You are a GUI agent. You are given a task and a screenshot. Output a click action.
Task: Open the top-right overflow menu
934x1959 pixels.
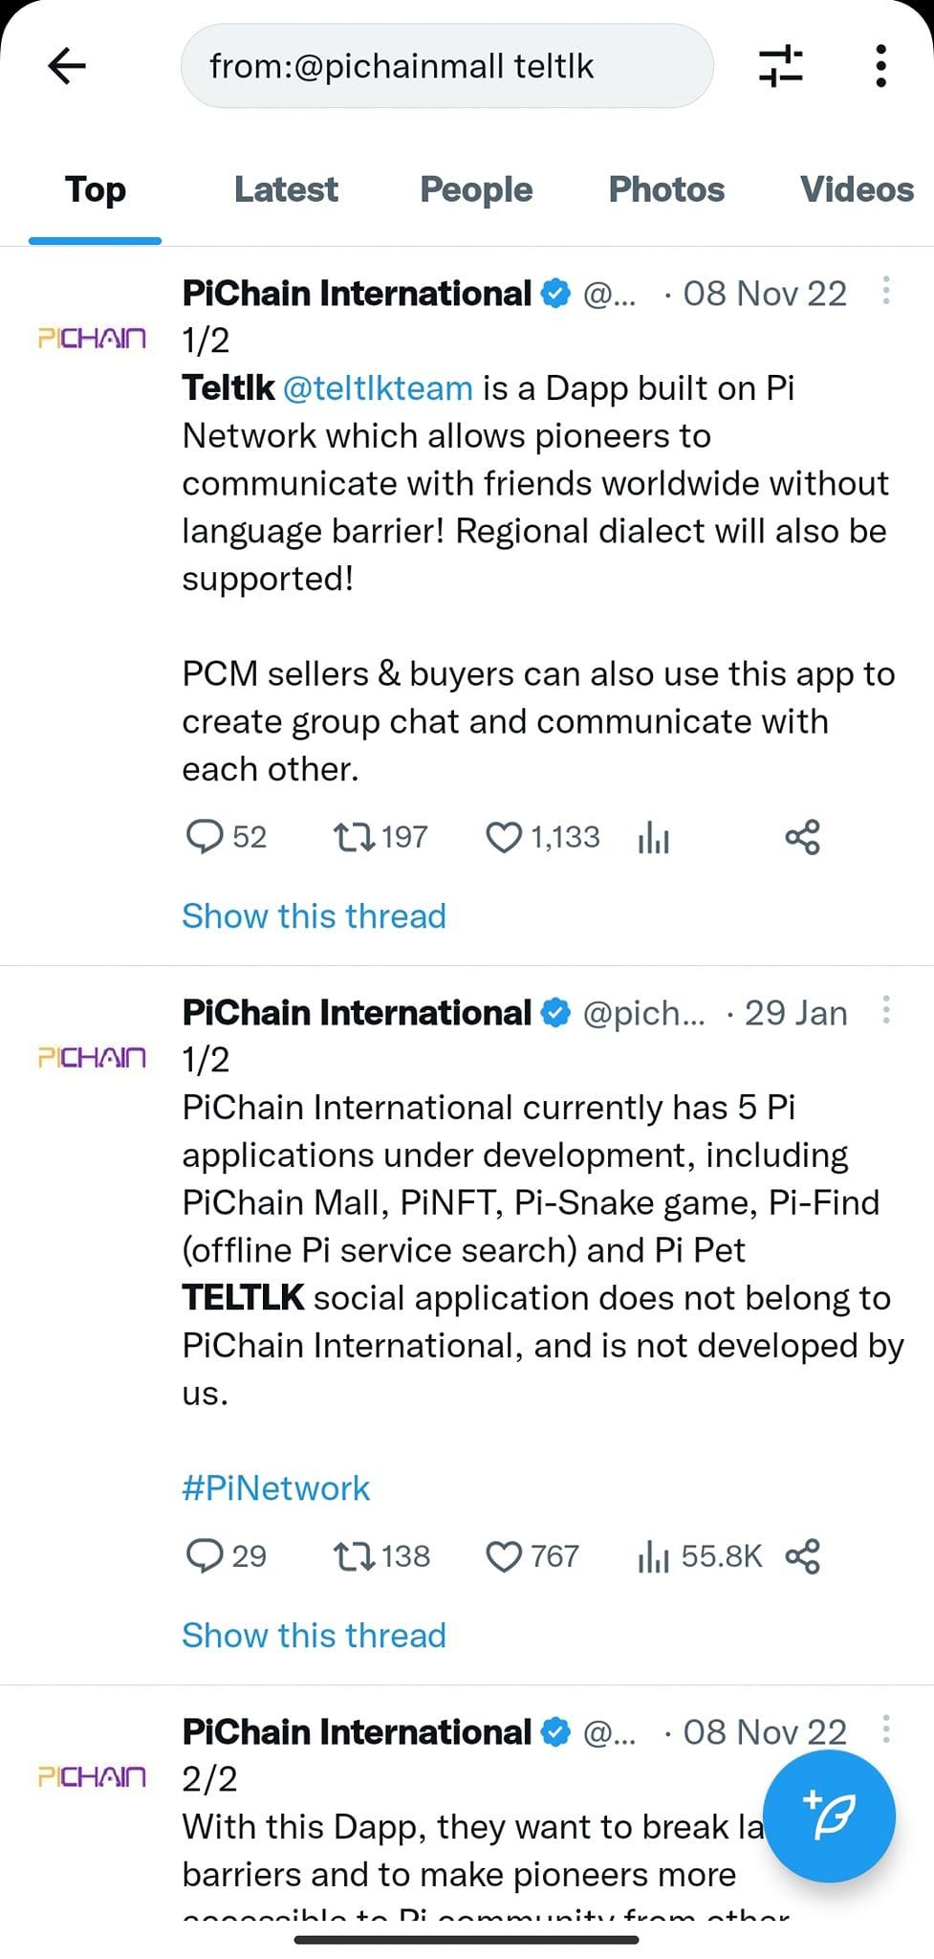pos(880,66)
